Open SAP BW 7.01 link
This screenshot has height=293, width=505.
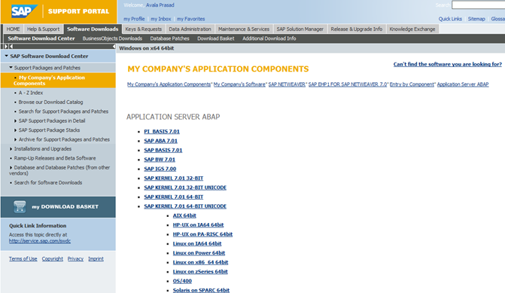pos(160,160)
